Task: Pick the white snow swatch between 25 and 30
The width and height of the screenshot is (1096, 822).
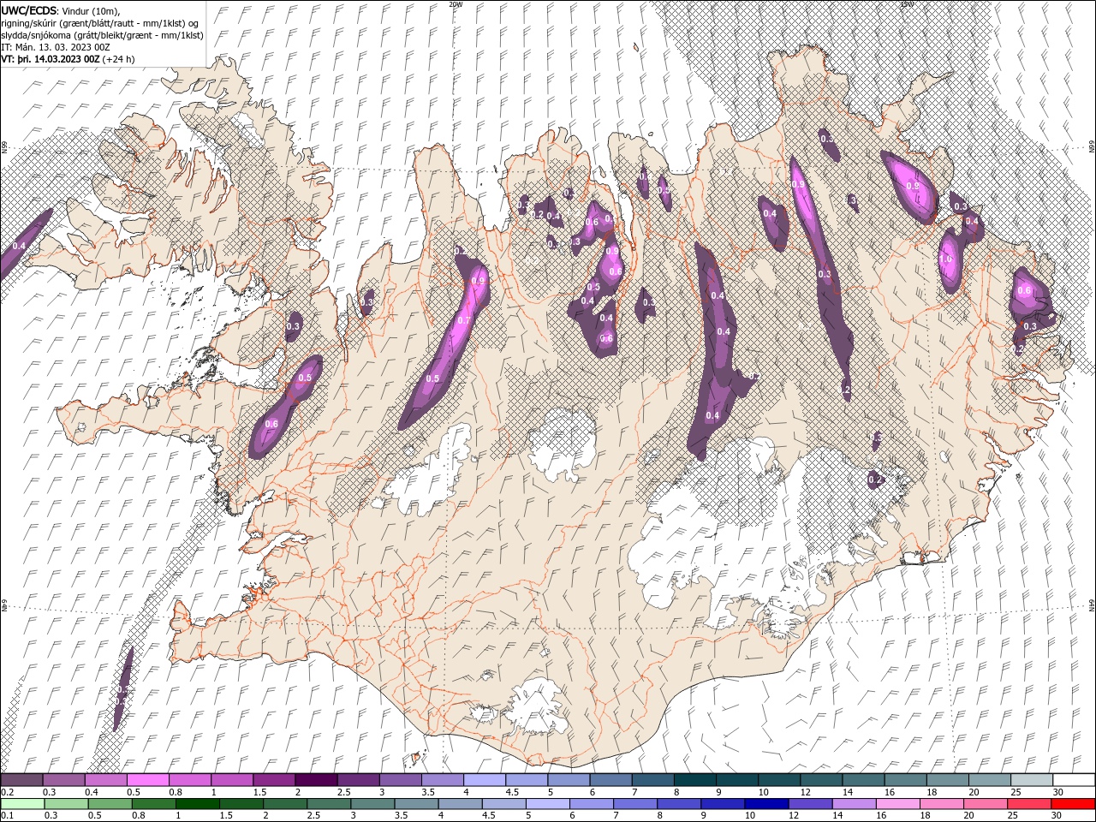Action: click(1030, 780)
